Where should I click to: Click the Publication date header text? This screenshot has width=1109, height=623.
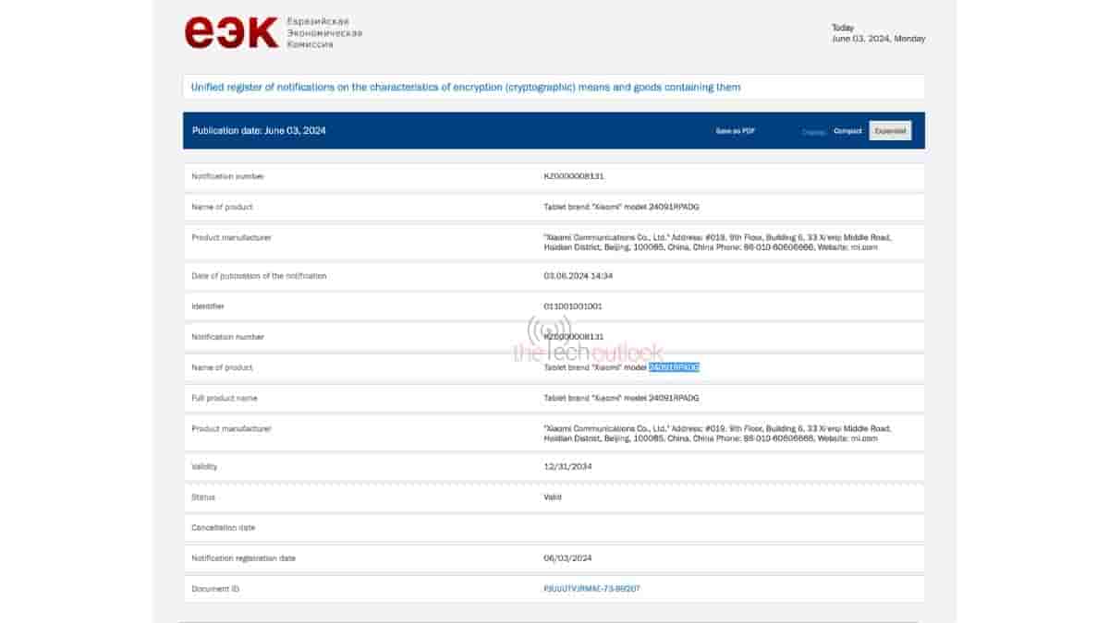pyautogui.click(x=259, y=131)
